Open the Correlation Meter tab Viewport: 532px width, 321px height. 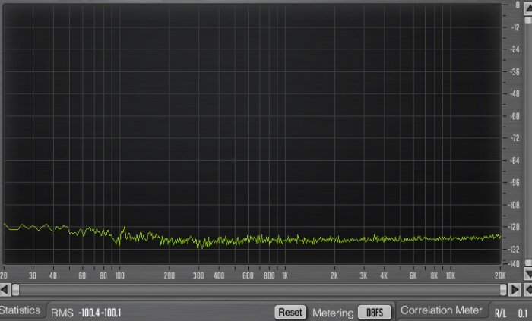point(441,310)
